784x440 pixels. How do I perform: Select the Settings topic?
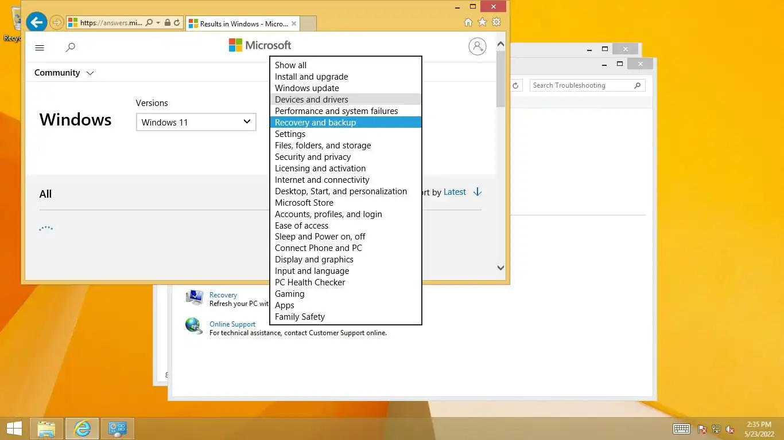coord(346,134)
